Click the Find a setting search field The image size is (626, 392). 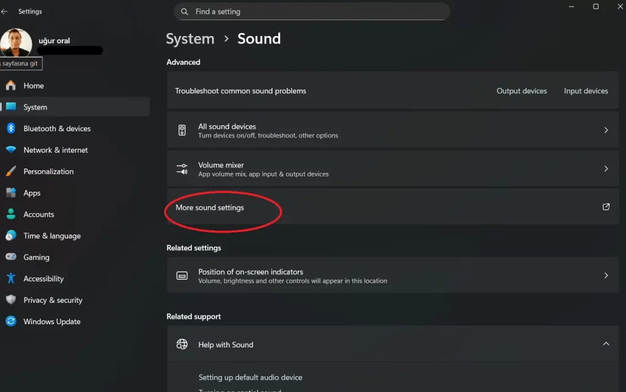[312, 11]
